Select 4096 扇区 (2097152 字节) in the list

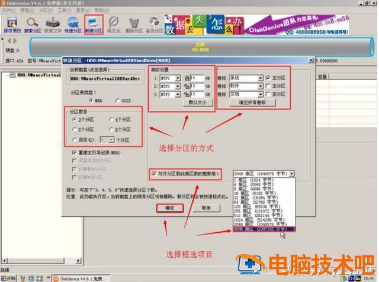[x=264, y=229]
